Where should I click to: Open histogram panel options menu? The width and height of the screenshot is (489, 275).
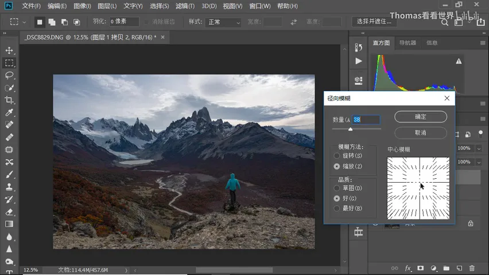pyautogui.click(x=483, y=43)
